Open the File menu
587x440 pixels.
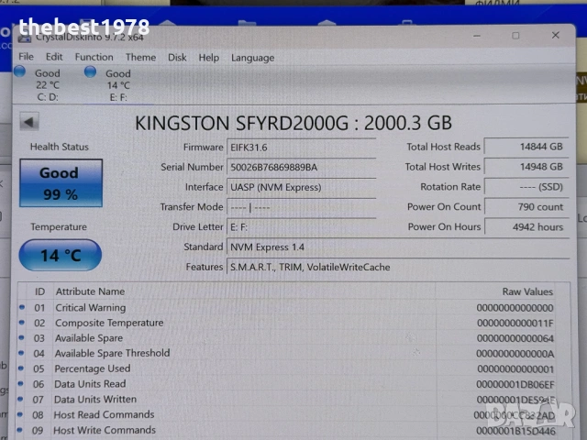(x=26, y=57)
